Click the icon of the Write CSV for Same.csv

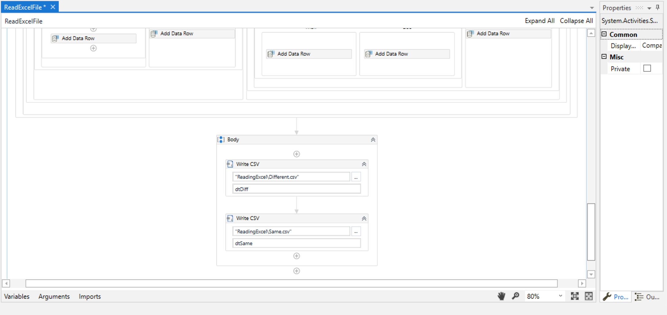[230, 218]
